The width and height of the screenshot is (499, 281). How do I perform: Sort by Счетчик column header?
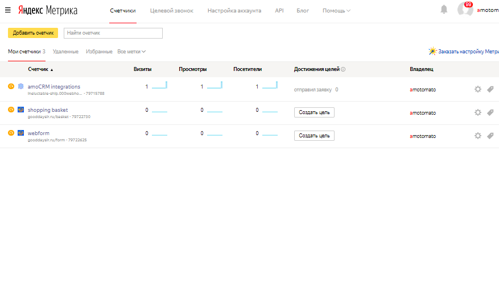tap(40, 69)
